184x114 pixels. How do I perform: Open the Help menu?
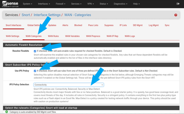[136, 4]
